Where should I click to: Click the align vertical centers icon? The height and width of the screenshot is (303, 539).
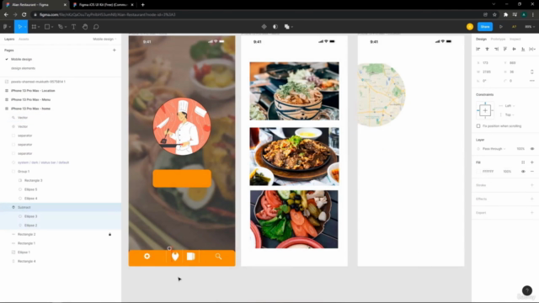tap(514, 49)
